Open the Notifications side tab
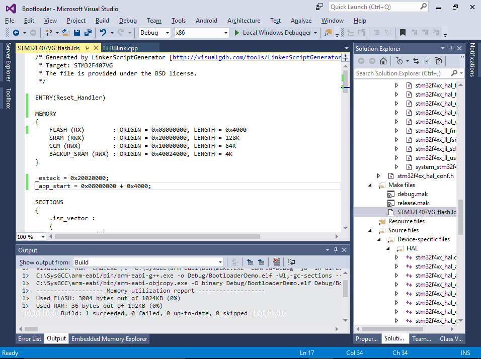481x359 pixels. point(472,59)
